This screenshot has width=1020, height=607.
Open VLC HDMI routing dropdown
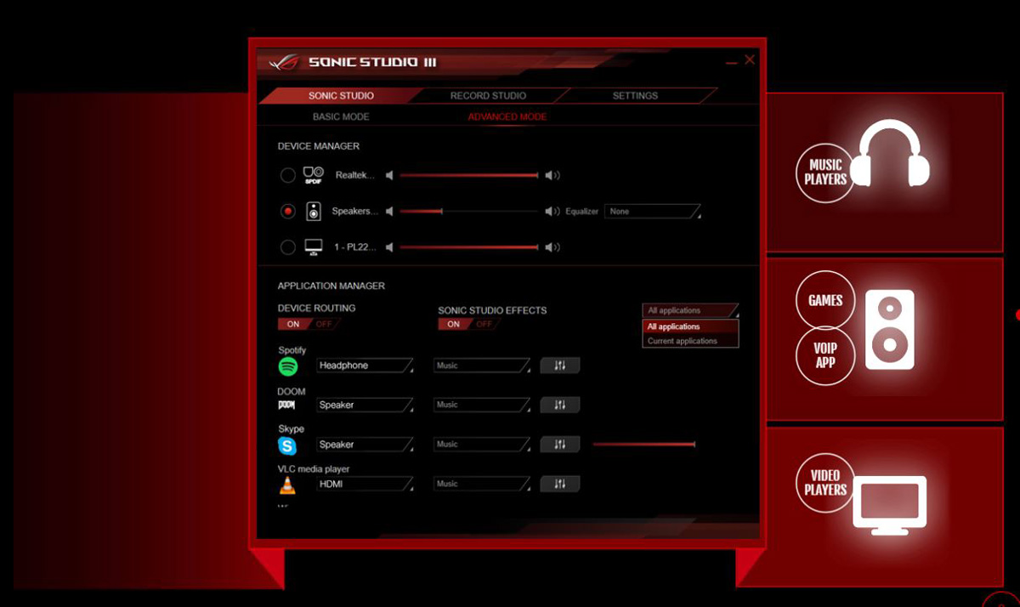point(365,484)
